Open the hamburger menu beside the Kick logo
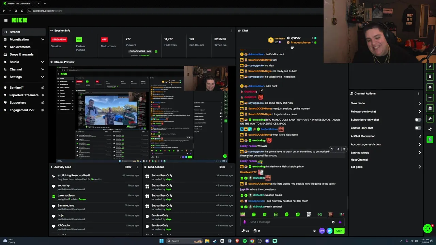The image size is (436, 245). 6,20
